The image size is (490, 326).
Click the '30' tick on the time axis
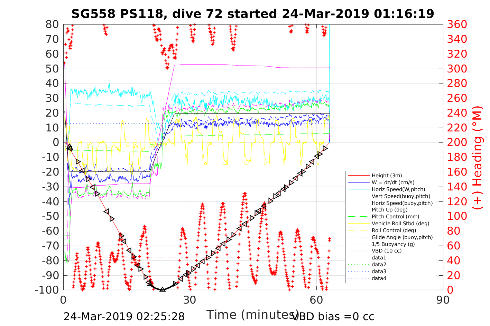point(190,300)
